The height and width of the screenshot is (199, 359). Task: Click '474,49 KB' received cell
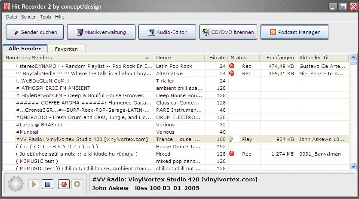(281, 66)
